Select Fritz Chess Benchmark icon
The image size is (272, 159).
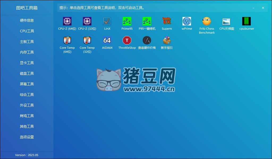pos(207,21)
